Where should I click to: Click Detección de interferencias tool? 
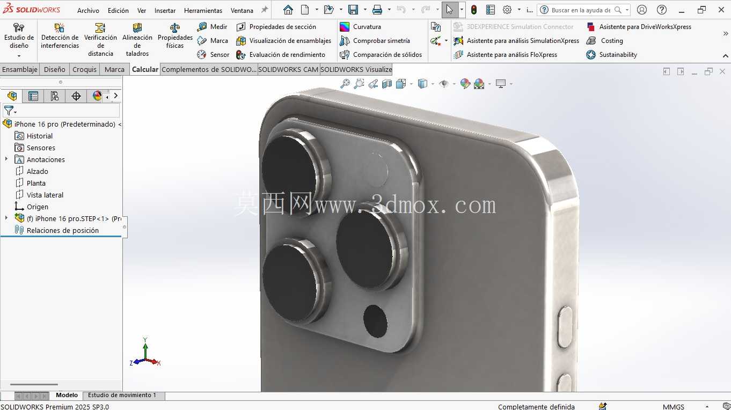click(60, 36)
